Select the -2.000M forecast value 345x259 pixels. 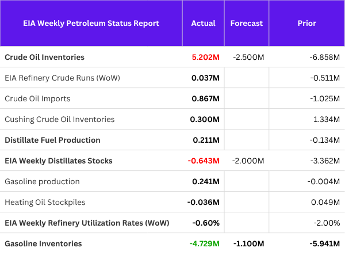(x=248, y=161)
